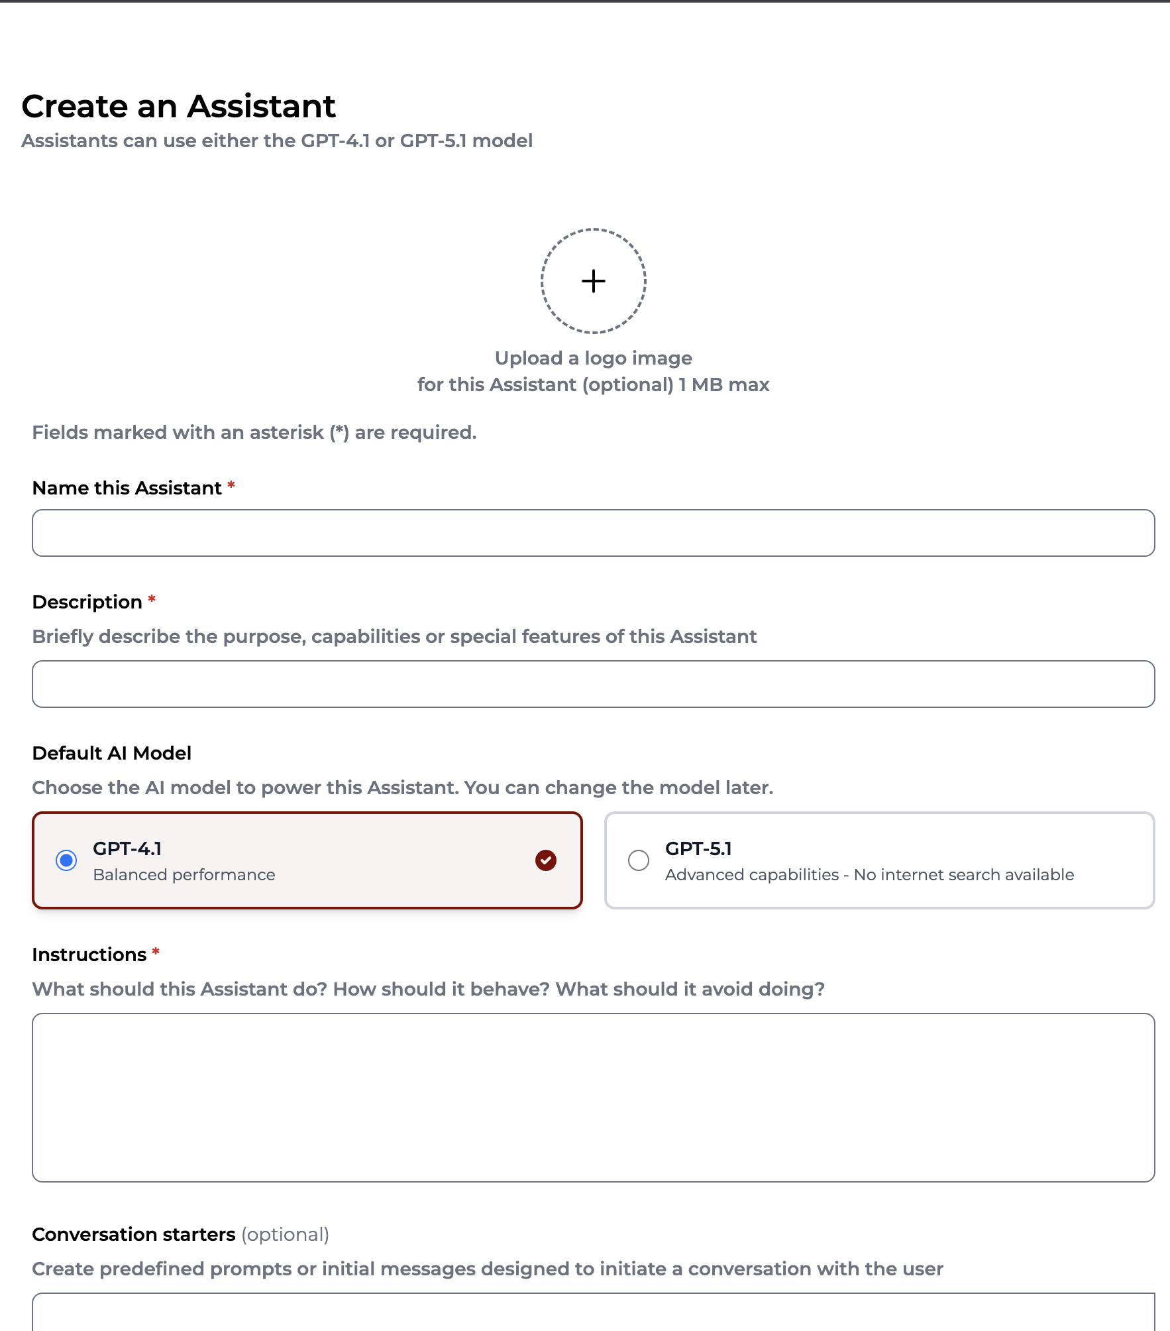Click the 'Default AI Model' heading

[x=112, y=753]
